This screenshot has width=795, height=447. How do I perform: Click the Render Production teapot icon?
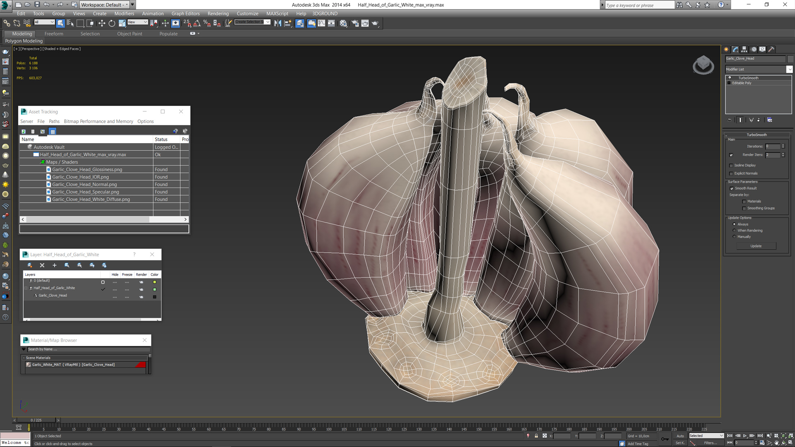point(375,23)
